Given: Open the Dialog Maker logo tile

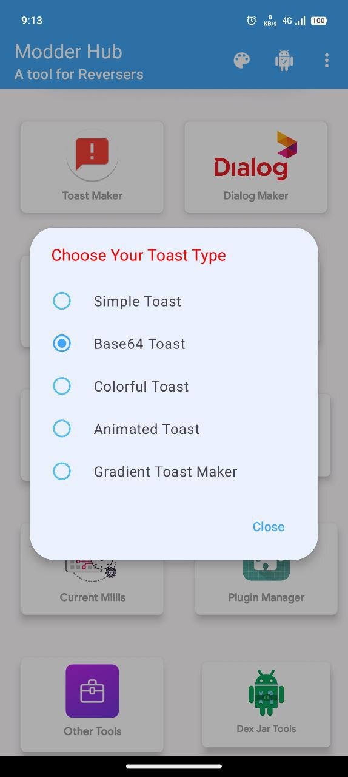Looking at the screenshot, I should pyautogui.click(x=256, y=156).
